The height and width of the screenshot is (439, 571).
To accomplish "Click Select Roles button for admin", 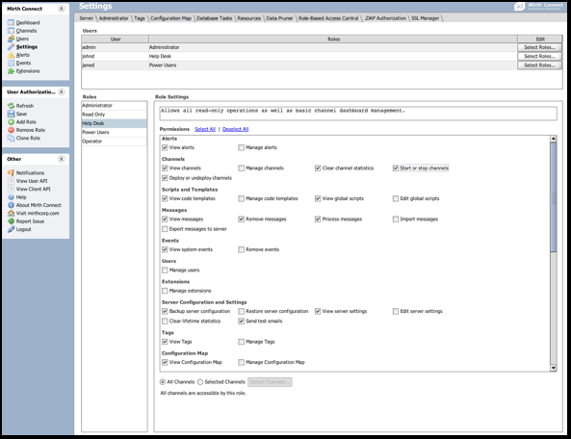I will pyautogui.click(x=539, y=47).
